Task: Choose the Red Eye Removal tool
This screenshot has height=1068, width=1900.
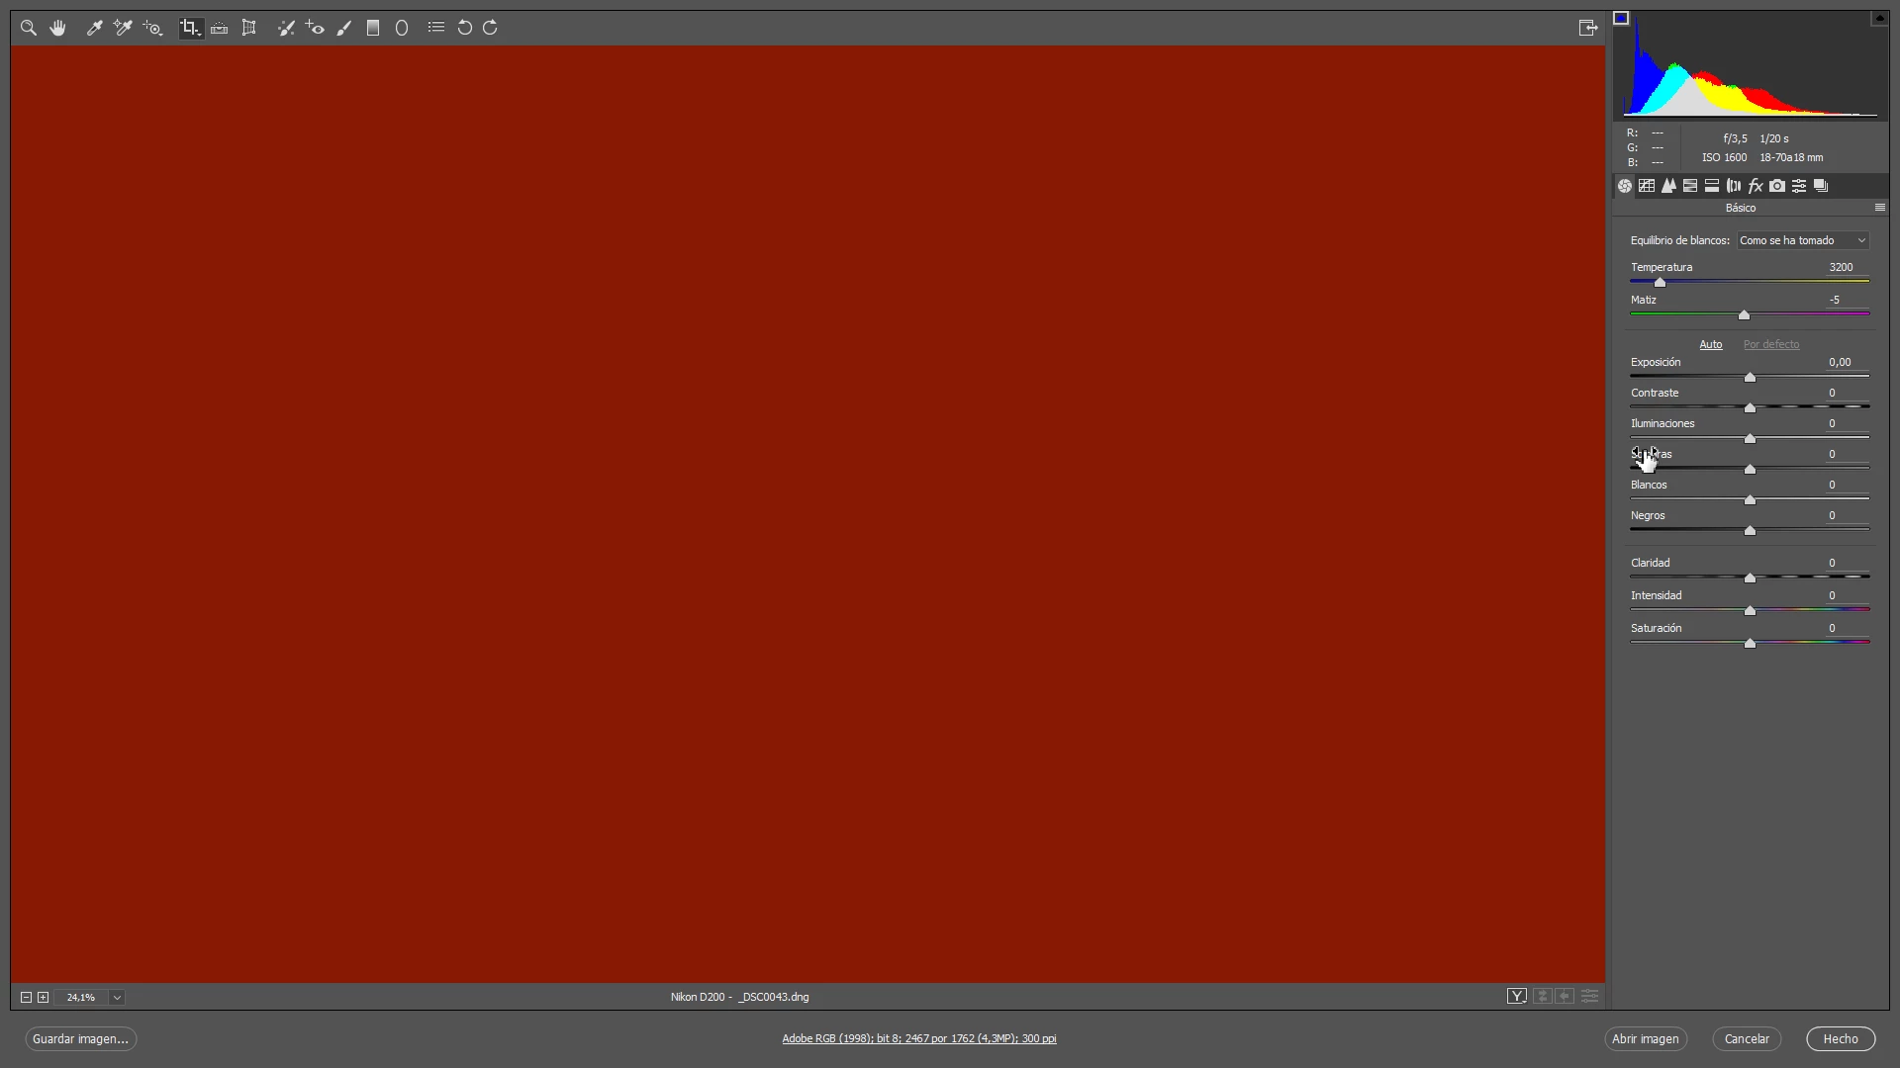Action: 315,28
